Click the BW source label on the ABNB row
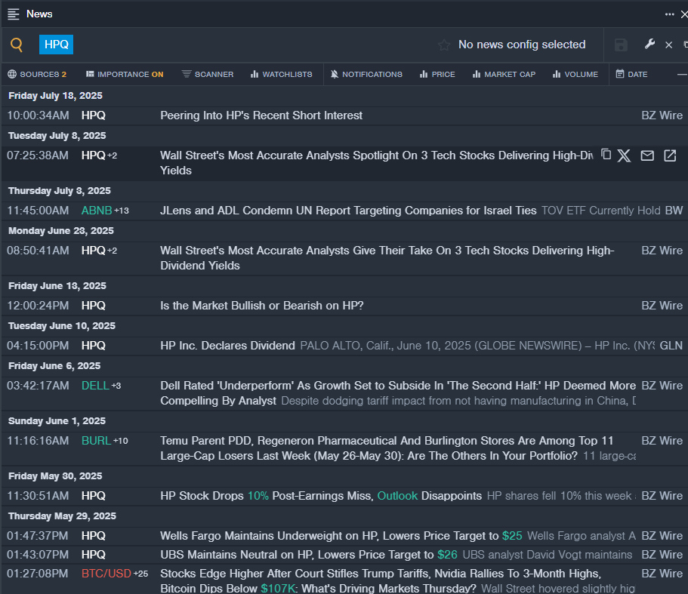 [x=674, y=211]
